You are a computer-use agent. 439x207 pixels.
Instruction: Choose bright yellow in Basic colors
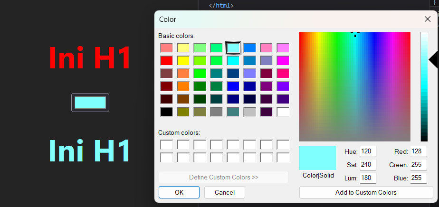pos(183,61)
